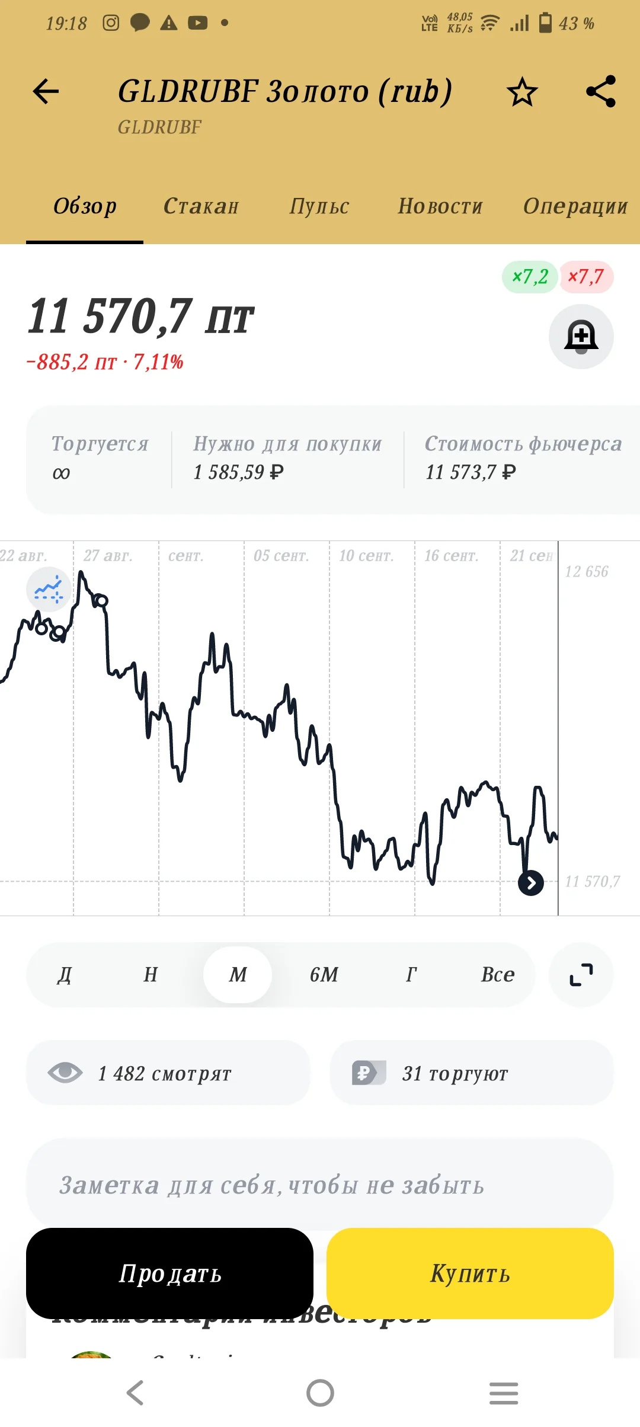Select the Все chart period

pos(498,975)
